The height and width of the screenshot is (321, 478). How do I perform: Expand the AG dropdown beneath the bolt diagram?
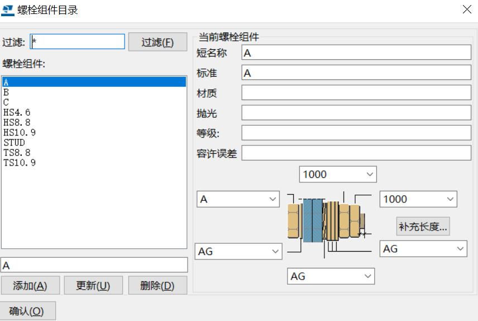pos(331,276)
